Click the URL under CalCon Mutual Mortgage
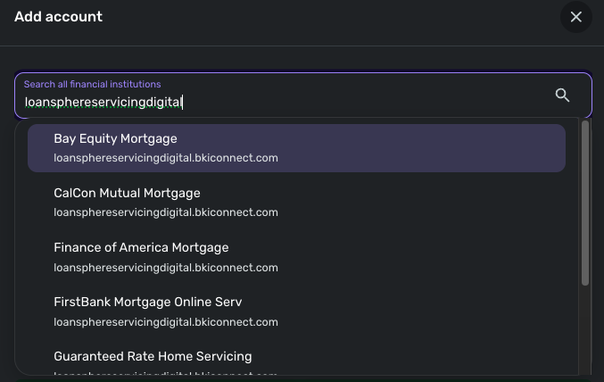The image size is (604, 382). (x=166, y=212)
